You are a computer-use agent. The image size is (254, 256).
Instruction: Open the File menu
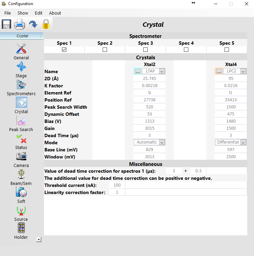7,13
